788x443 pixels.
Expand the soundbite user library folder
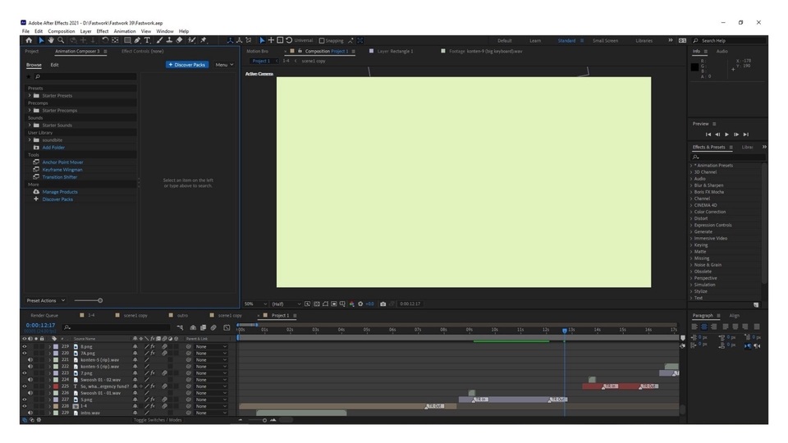click(30, 140)
